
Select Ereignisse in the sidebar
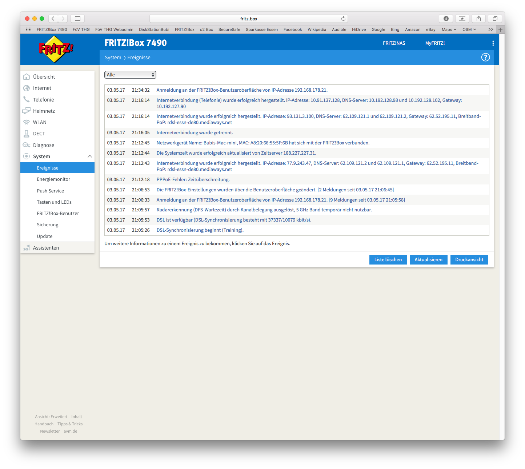[57, 168]
